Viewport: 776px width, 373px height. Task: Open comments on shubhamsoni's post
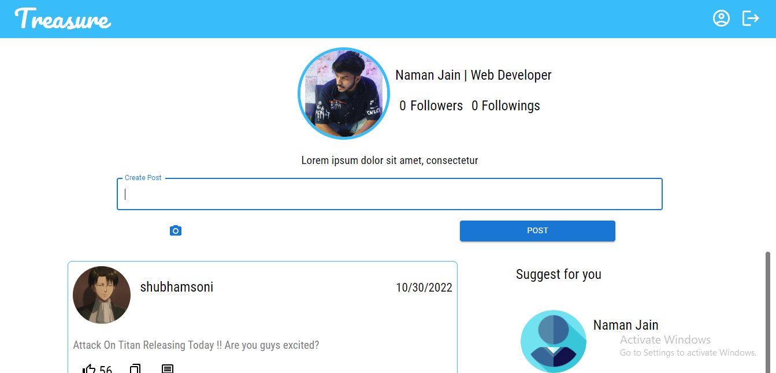coord(168,368)
